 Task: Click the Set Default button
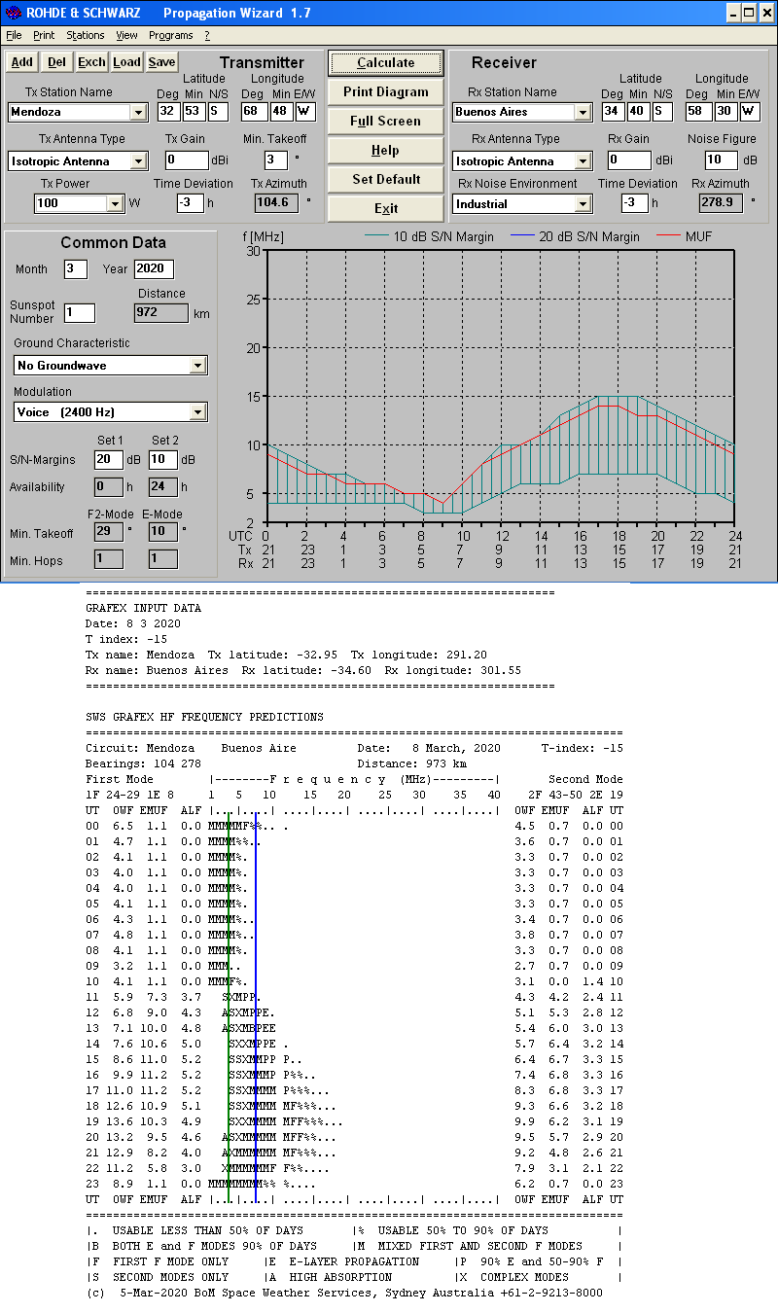385,179
